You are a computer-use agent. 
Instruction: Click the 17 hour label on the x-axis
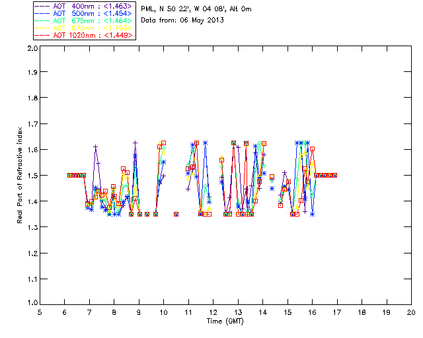(x=337, y=312)
